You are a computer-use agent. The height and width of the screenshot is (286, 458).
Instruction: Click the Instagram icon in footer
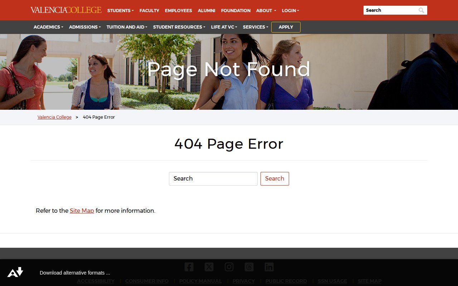pyautogui.click(x=229, y=267)
